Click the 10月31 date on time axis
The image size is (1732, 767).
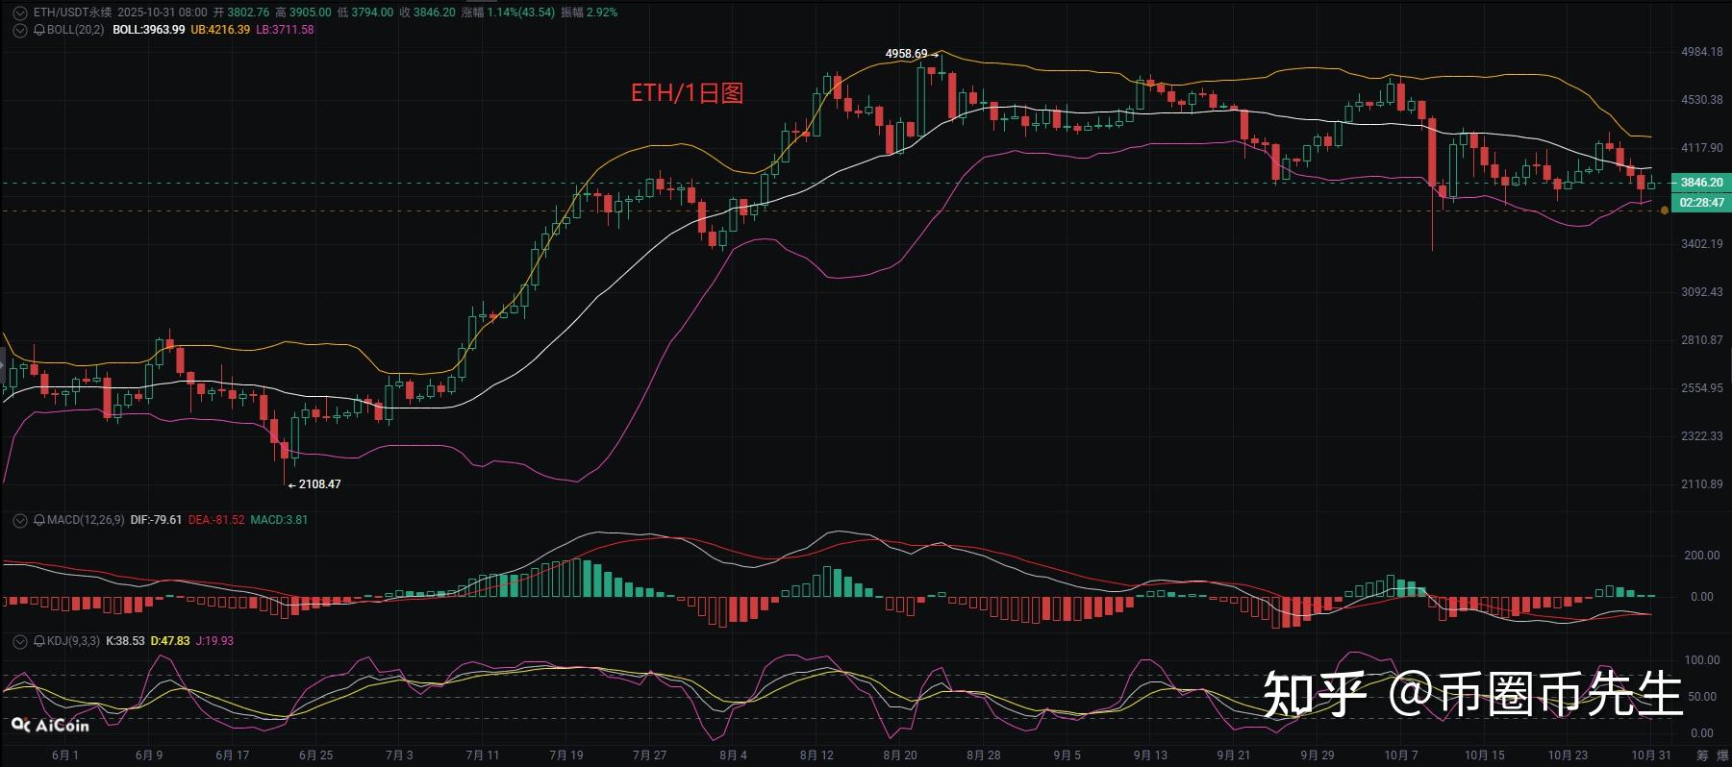(x=1650, y=755)
